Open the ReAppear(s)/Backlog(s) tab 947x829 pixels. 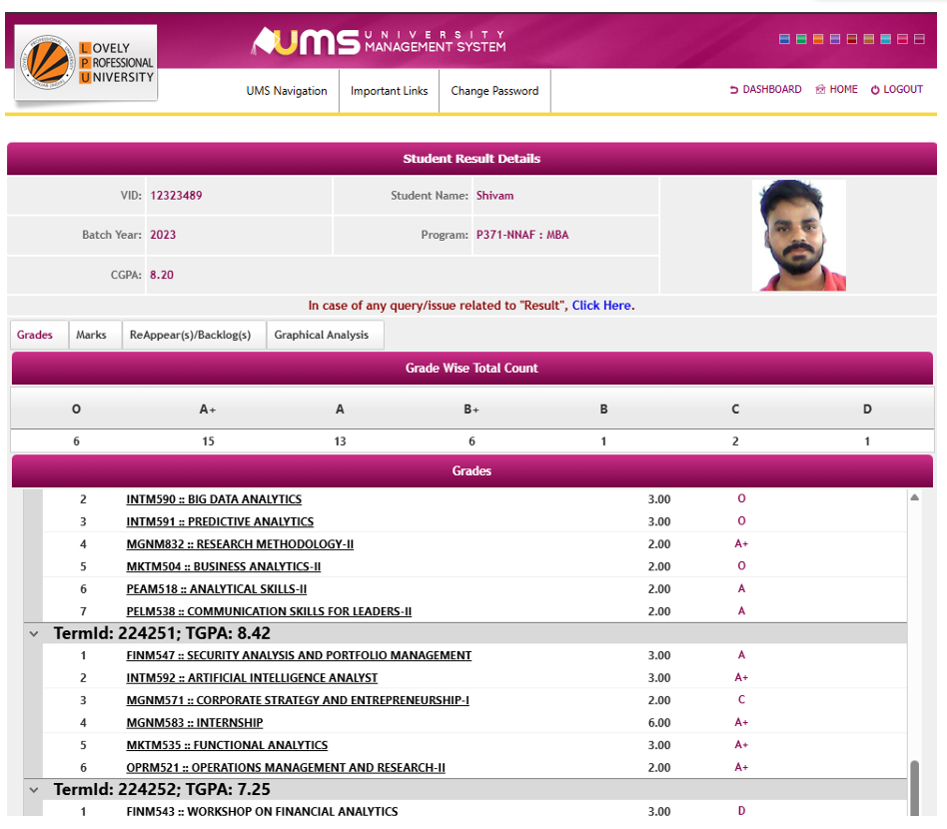[190, 336]
